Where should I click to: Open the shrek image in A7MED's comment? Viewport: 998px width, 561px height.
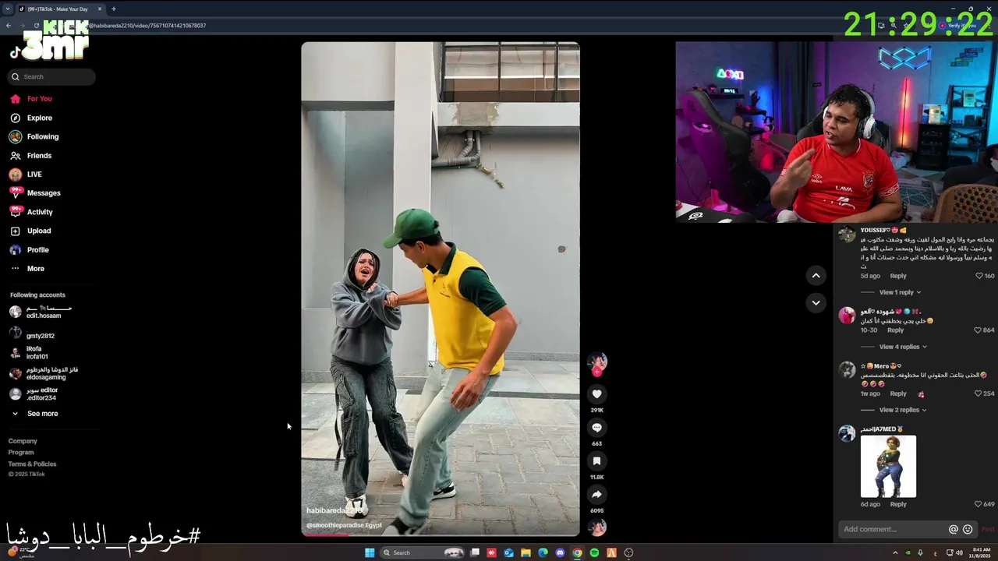coord(888,466)
